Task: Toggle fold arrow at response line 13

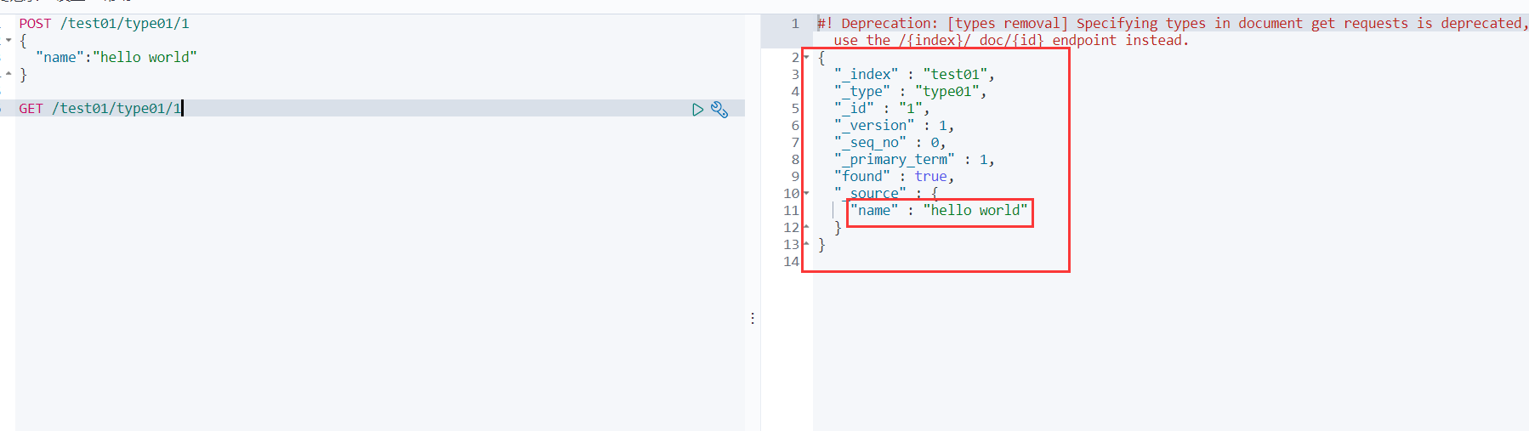Action: (x=806, y=244)
